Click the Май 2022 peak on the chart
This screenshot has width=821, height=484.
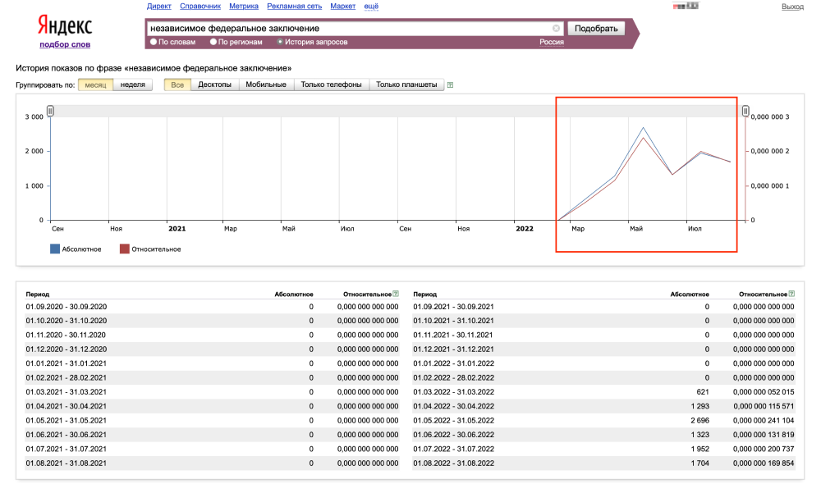point(643,128)
